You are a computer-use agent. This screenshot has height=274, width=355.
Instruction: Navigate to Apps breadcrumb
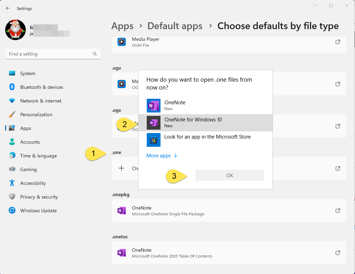pyautogui.click(x=122, y=26)
